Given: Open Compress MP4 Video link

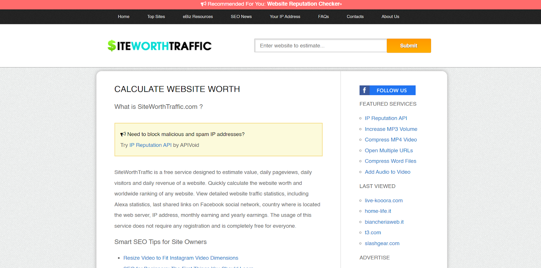Looking at the screenshot, I should (x=391, y=140).
